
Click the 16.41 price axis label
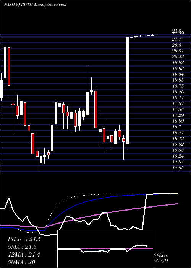pos(178,133)
